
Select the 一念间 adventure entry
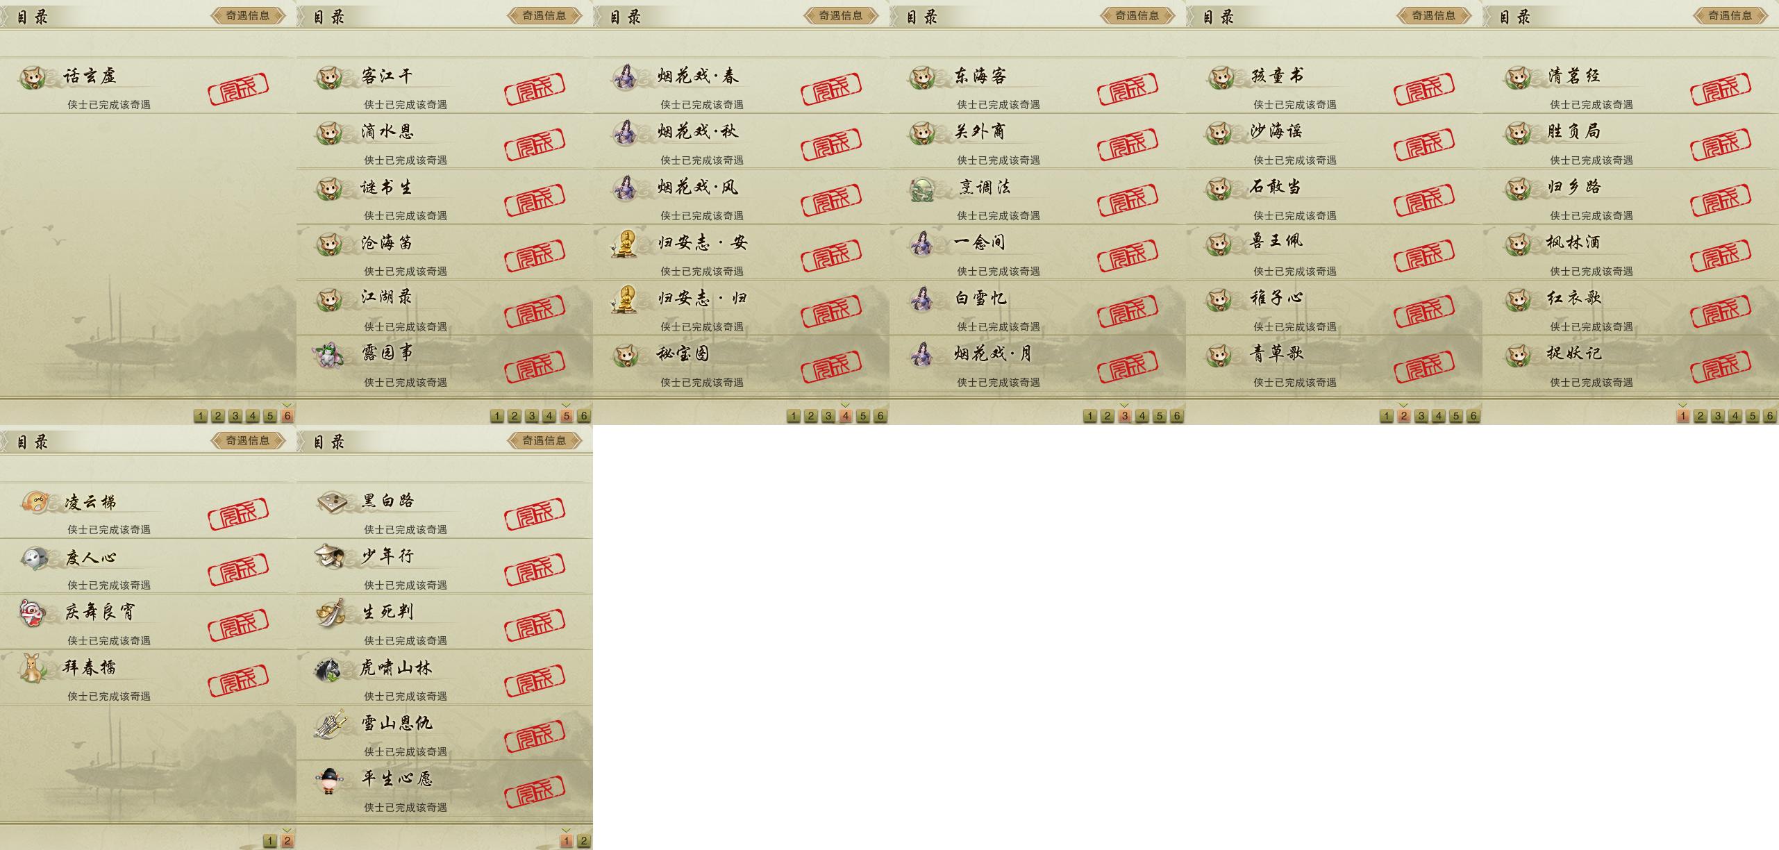click(1037, 253)
